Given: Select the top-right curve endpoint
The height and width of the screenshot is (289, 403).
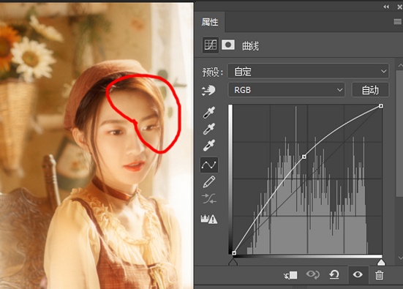Looking at the screenshot, I should click(x=381, y=106).
